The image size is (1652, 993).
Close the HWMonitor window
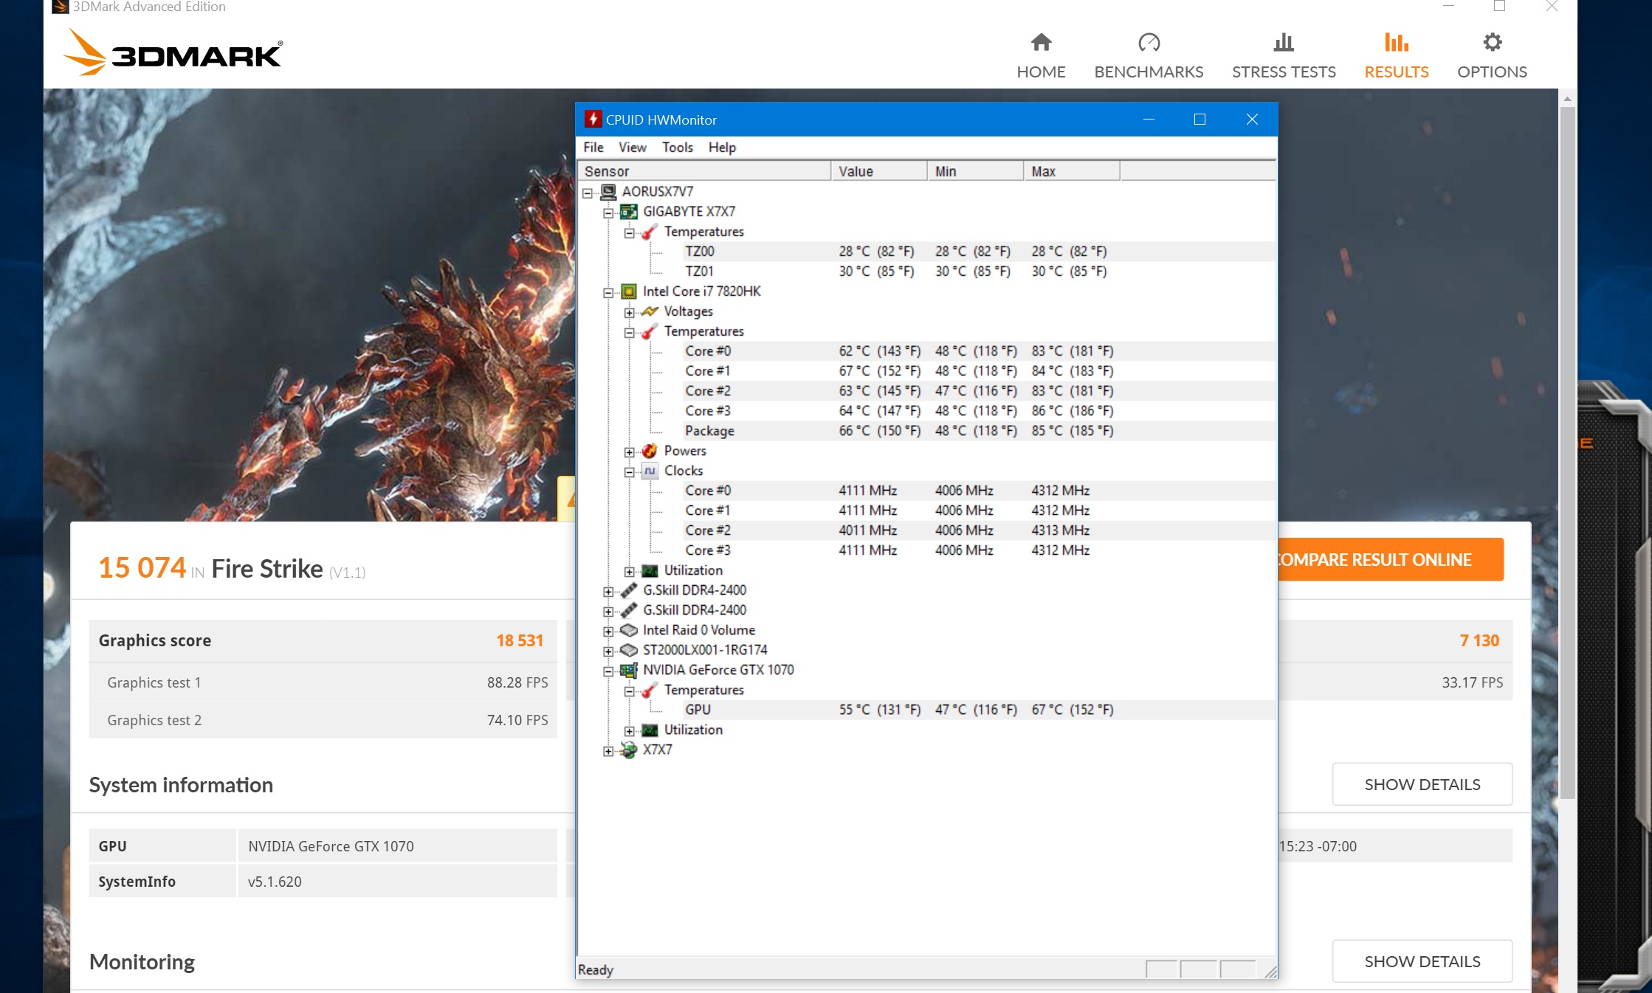coord(1251,119)
